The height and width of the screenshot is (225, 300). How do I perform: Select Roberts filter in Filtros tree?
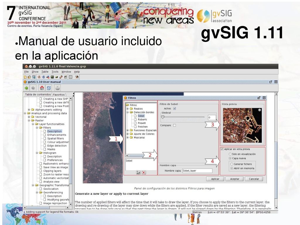point(142,120)
